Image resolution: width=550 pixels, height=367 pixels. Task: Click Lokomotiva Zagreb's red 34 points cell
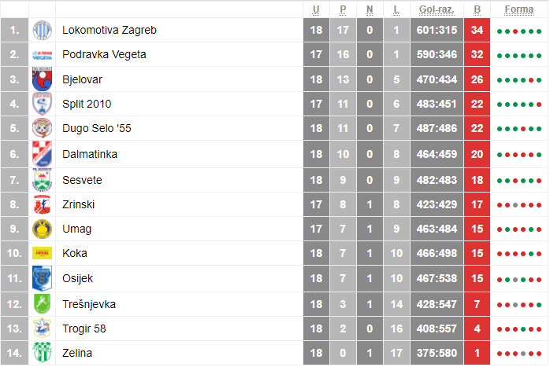point(477,31)
